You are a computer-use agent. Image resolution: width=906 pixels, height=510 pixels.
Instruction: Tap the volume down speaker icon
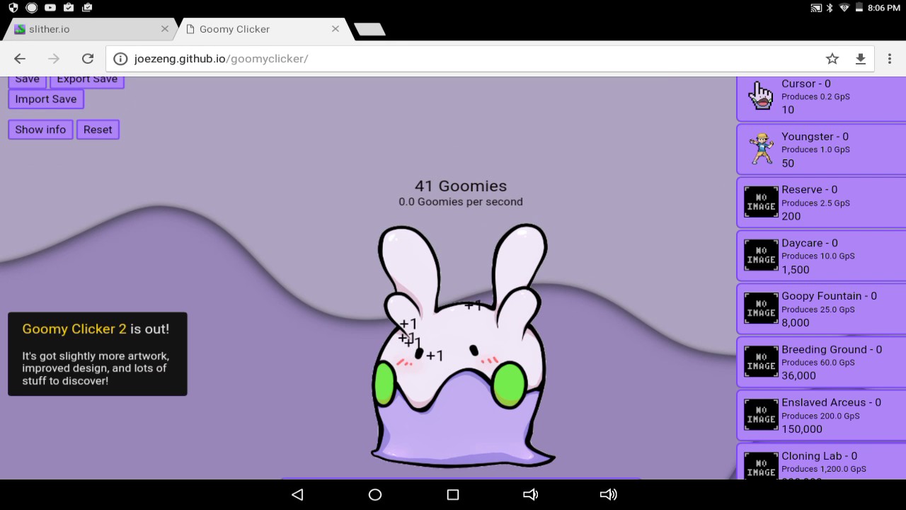pos(530,494)
